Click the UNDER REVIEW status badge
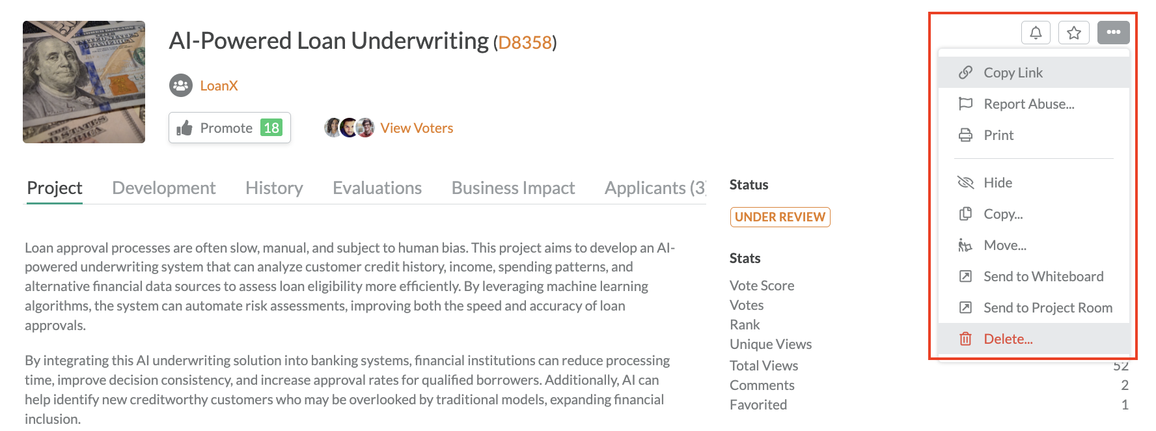 pos(780,217)
